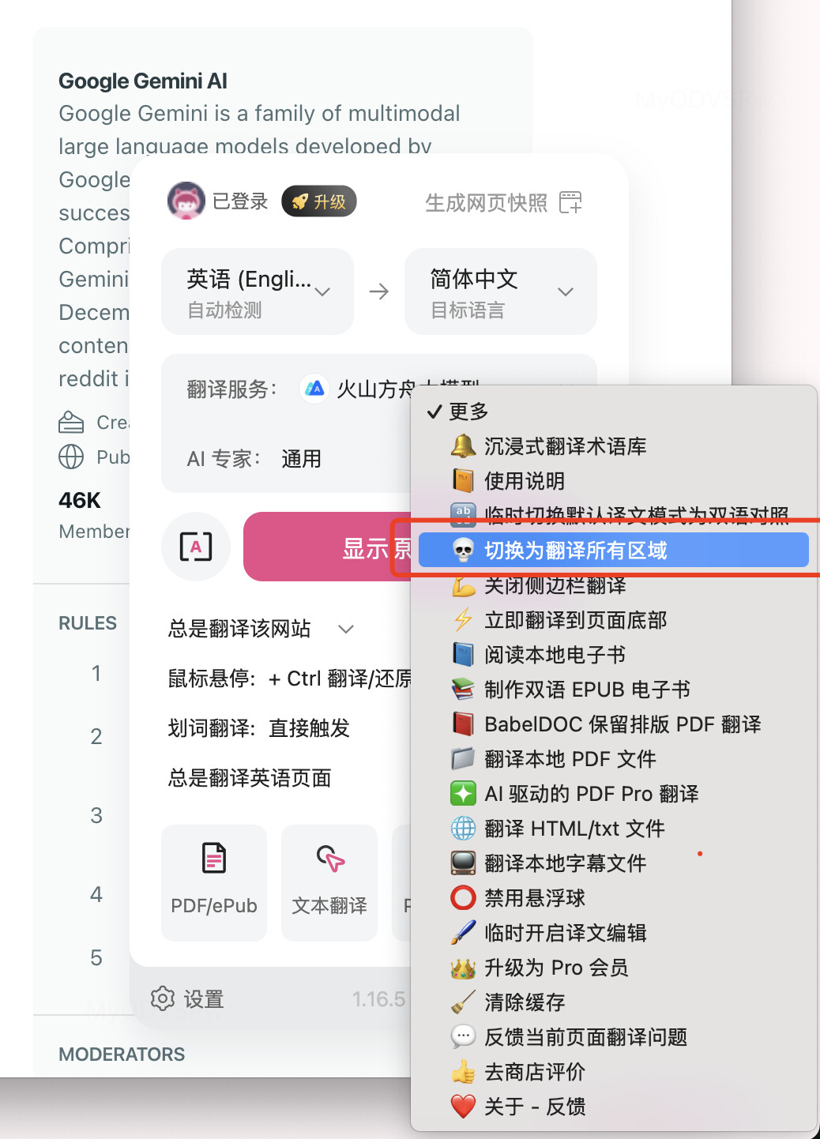
Task: Select 切换为翻译所有区域 menu item
Action: pyautogui.click(x=614, y=550)
